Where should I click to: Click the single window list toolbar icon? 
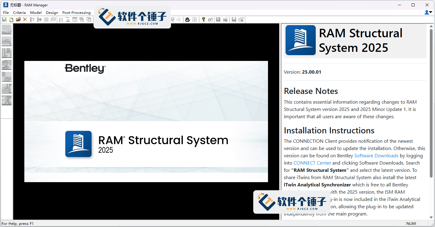point(75,19)
